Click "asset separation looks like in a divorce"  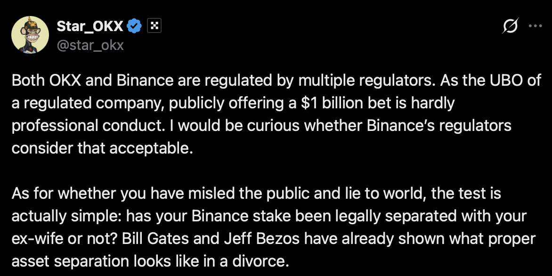point(150,260)
